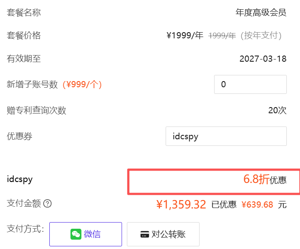Click the 优惠券 coupon code field
The image size is (300, 249).
pos(226,136)
